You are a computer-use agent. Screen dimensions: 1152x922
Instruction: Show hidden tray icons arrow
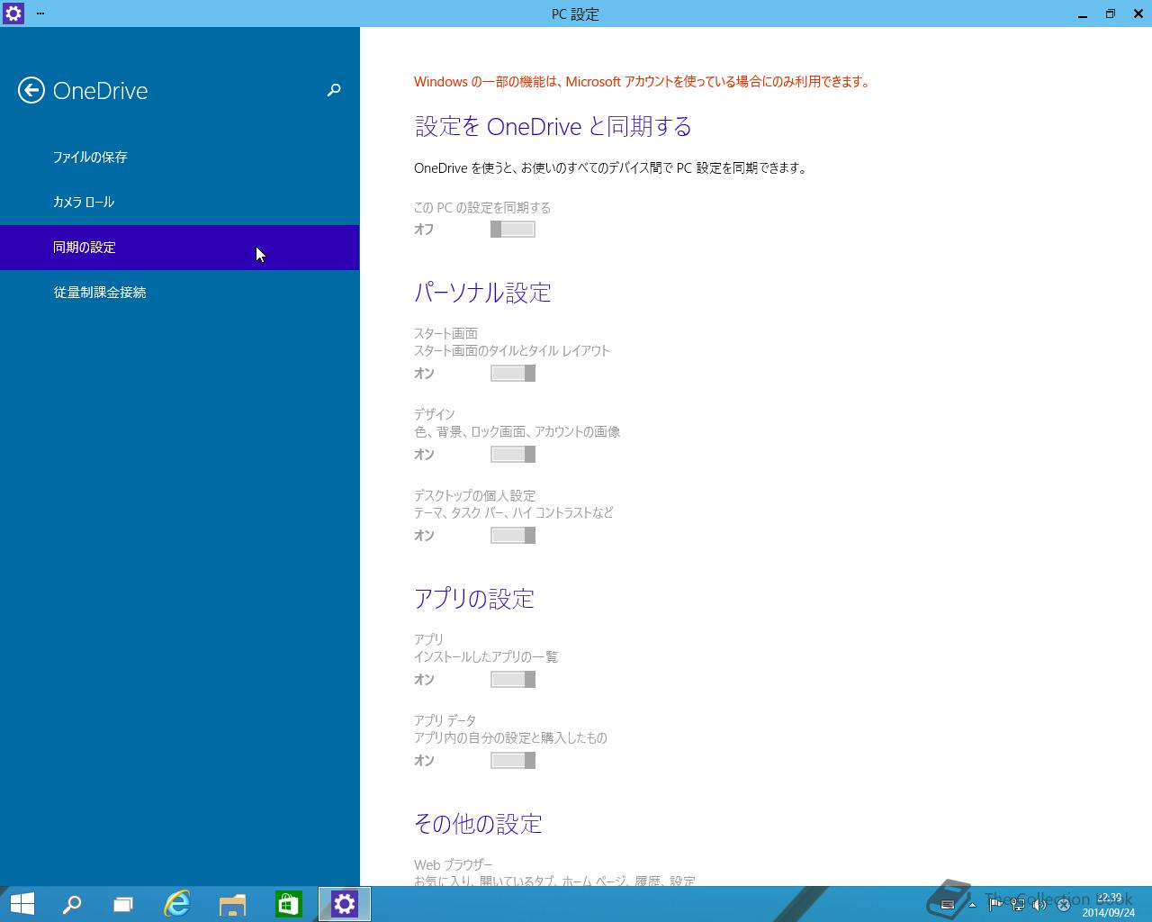[x=972, y=905]
